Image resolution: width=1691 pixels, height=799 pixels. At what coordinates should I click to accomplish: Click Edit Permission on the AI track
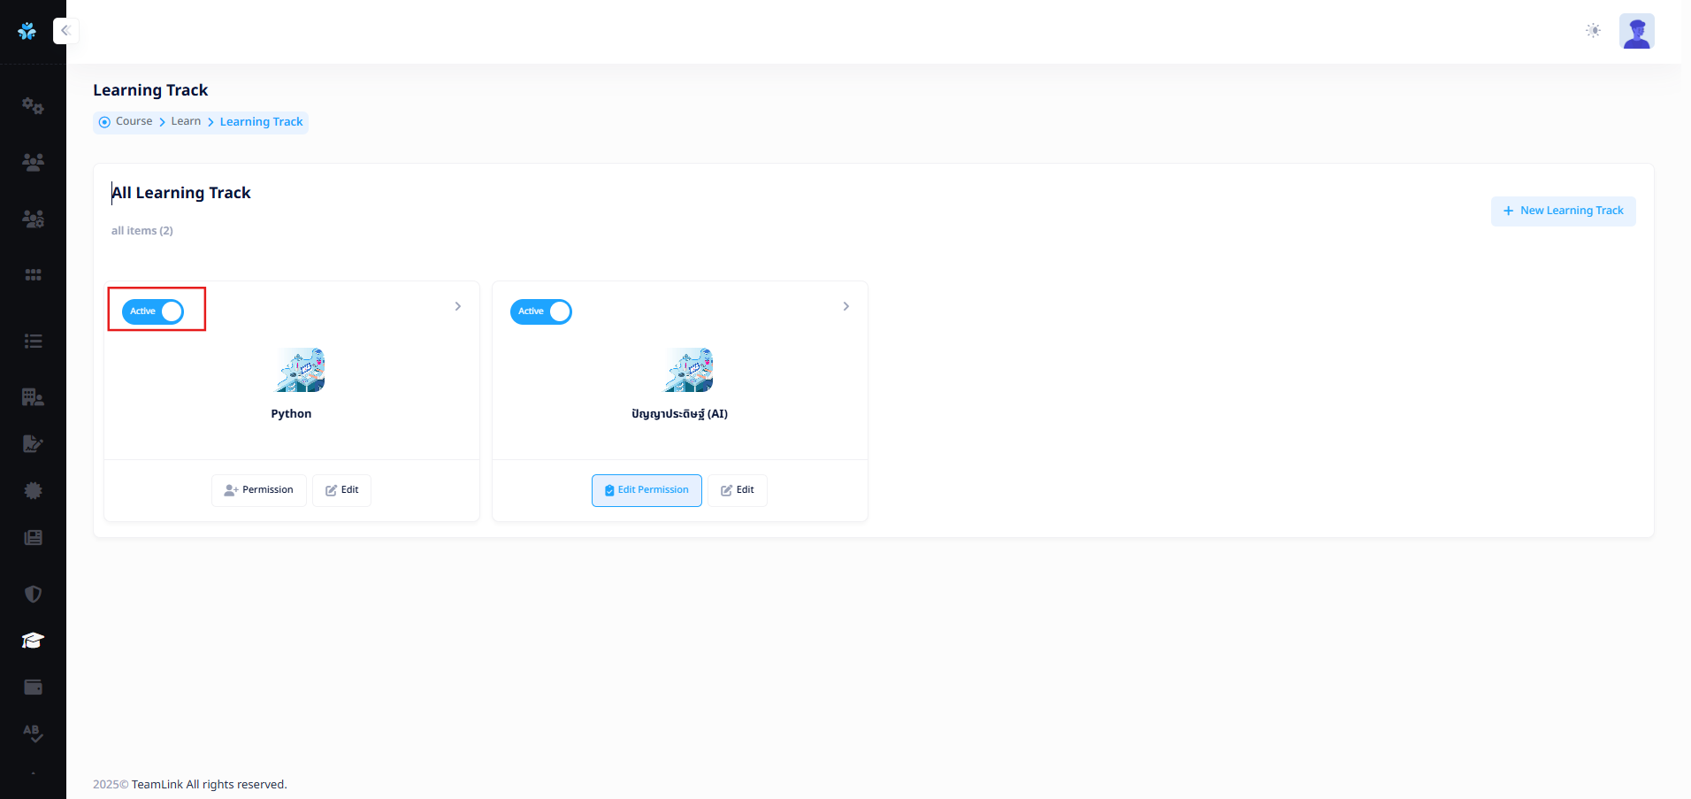647,490
